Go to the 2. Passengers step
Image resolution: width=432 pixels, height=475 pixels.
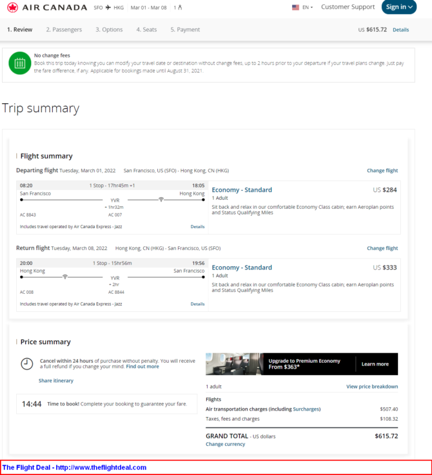(64, 30)
